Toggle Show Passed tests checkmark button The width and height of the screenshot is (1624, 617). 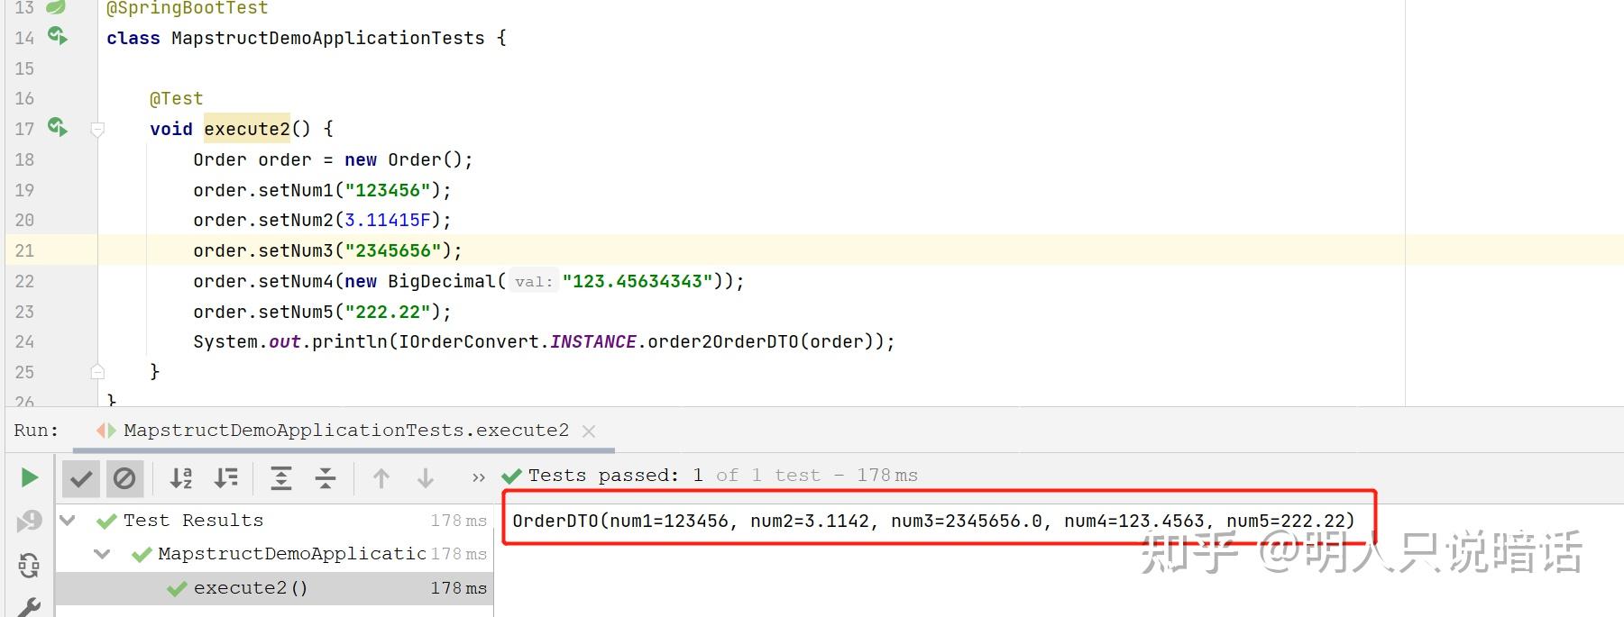81,478
